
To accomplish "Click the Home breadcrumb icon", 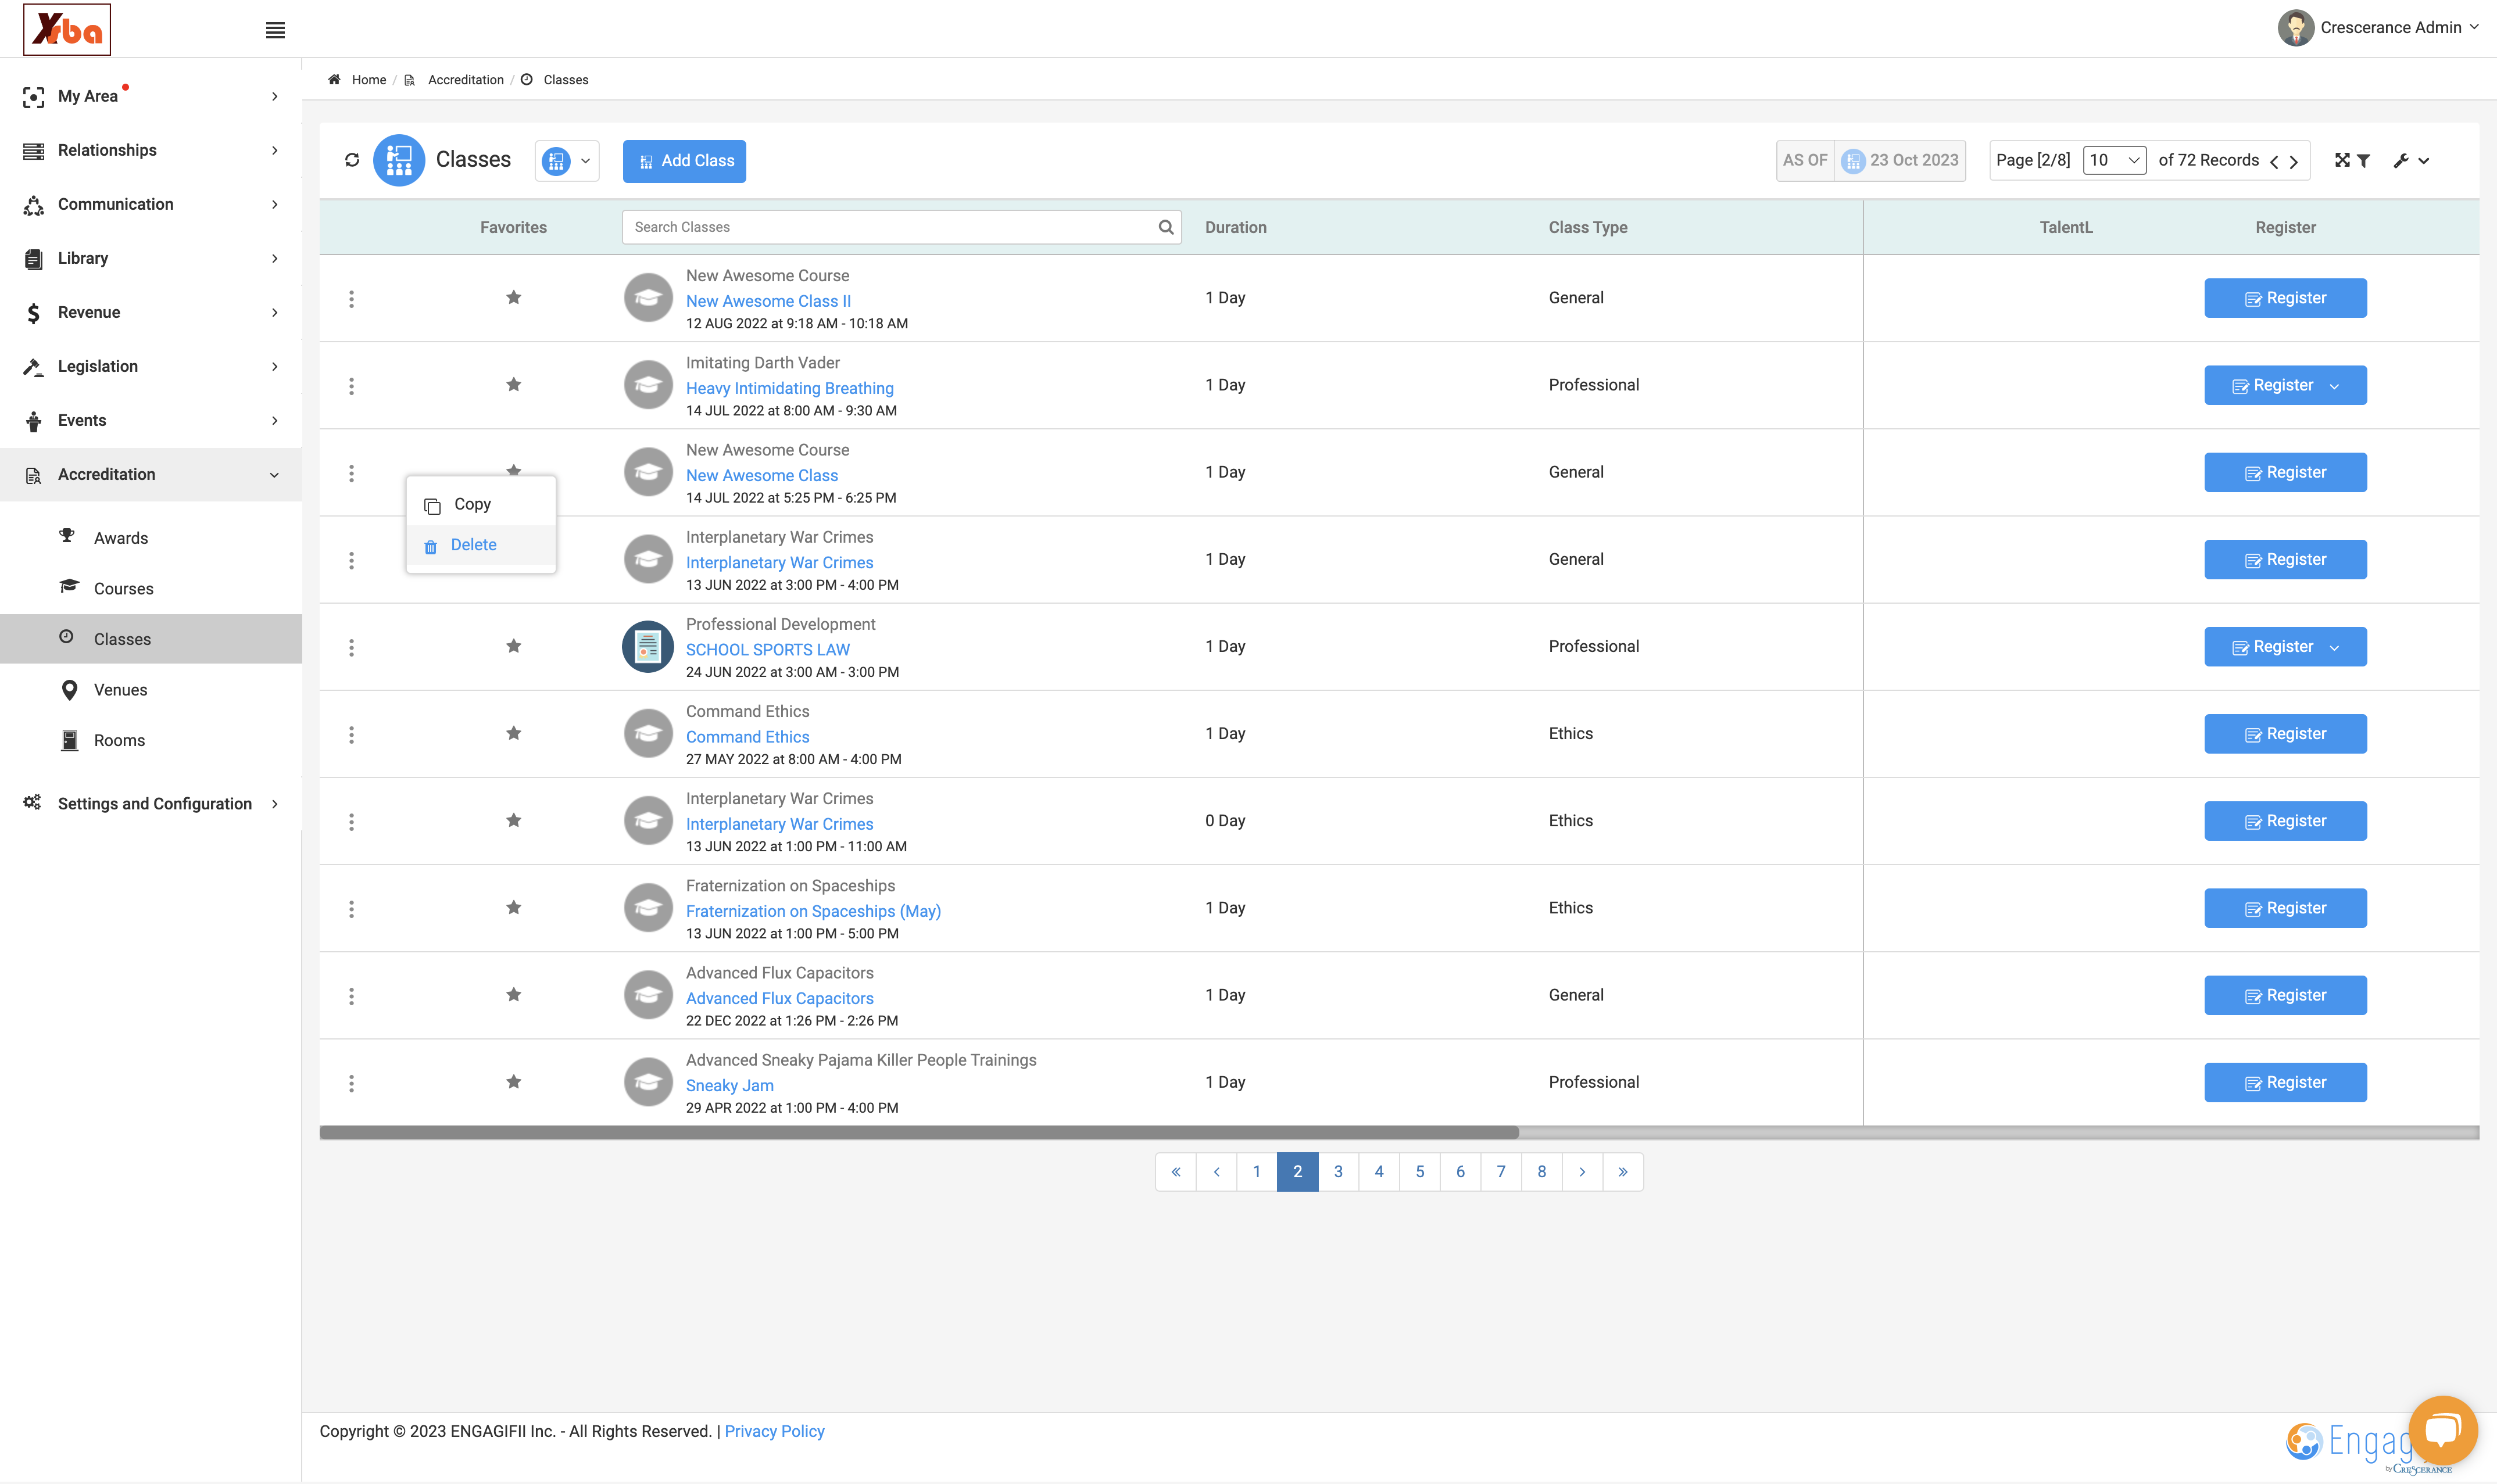I will (x=334, y=80).
